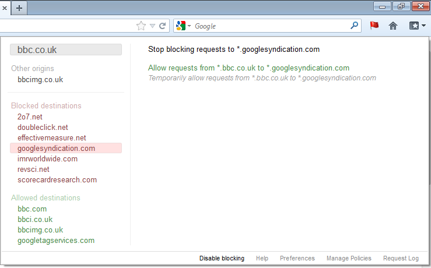Select blocked destination scorecardresearch.com

(x=57, y=179)
